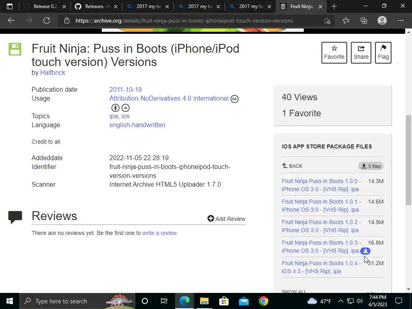Screen dimensions: 412x309
Task: Download Fruit Ninja Puss in Boots 1.0.2 ipa
Action: pyautogui.click(x=321, y=226)
